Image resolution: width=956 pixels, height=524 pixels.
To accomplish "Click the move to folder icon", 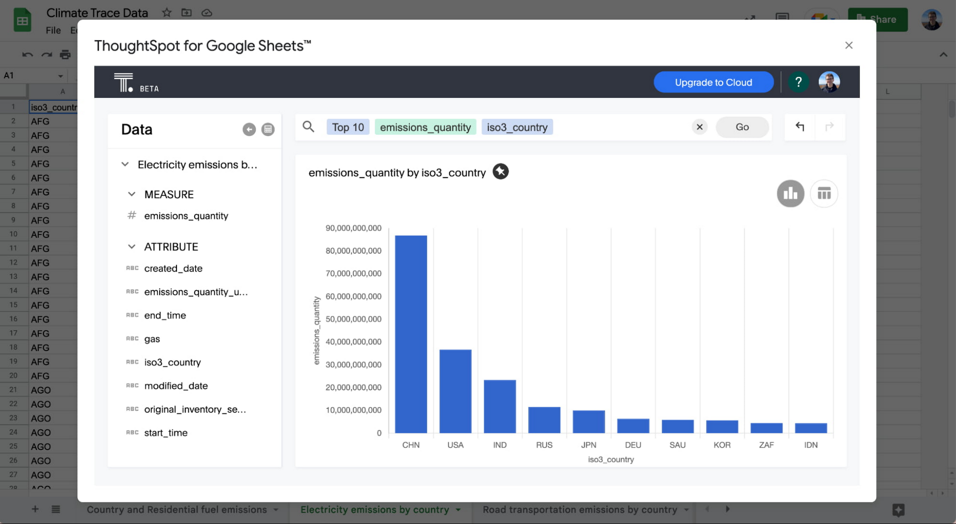I will click(186, 12).
